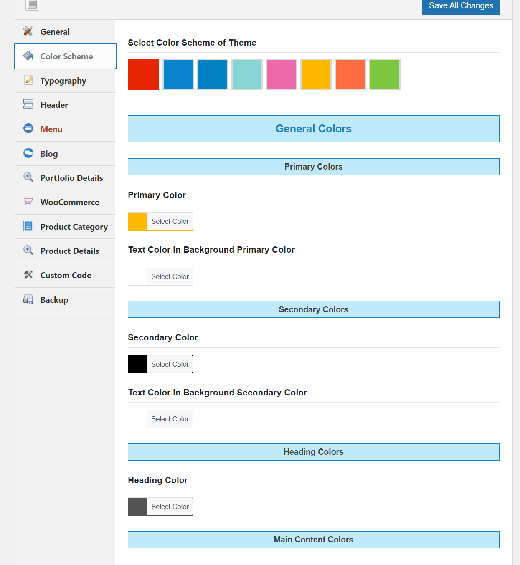The height and width of the screenshot is (565, 520).
Task: Click the Custom Code tools icon
Action: [28, 274]
